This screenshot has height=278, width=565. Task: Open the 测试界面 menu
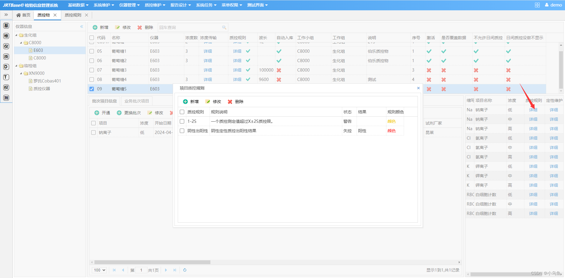tap(257, 5)
